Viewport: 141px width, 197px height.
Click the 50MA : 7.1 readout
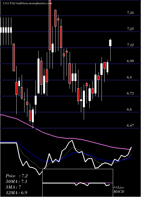[16, 182]
